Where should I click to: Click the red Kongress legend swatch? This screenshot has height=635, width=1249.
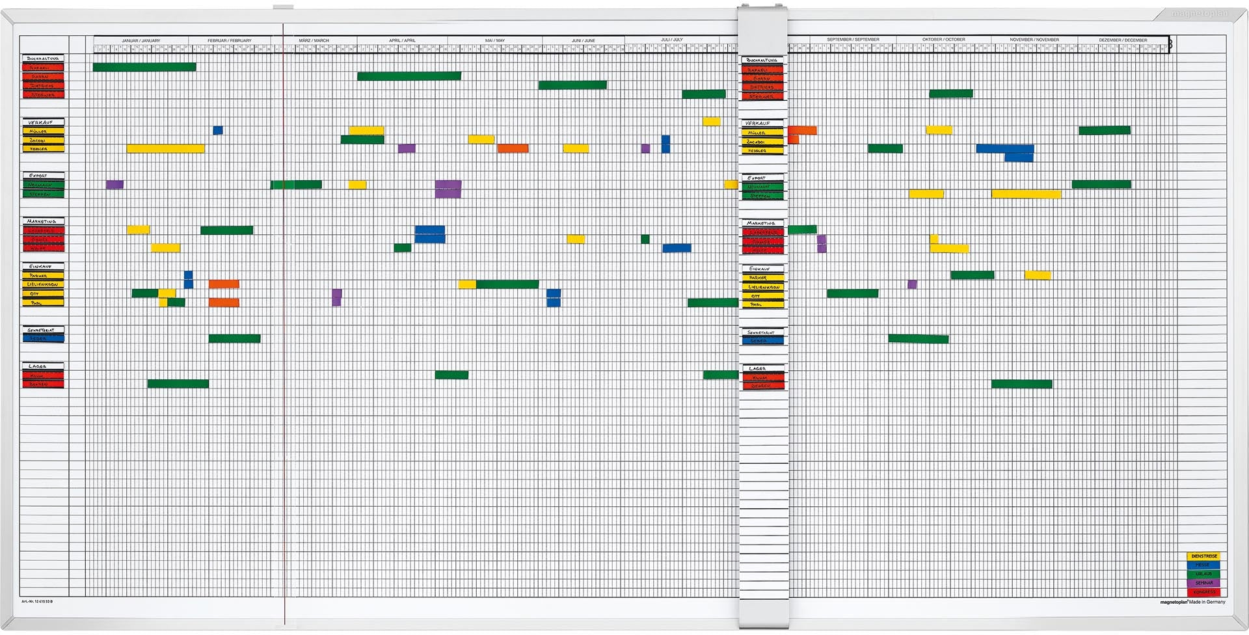[1203, 592]
